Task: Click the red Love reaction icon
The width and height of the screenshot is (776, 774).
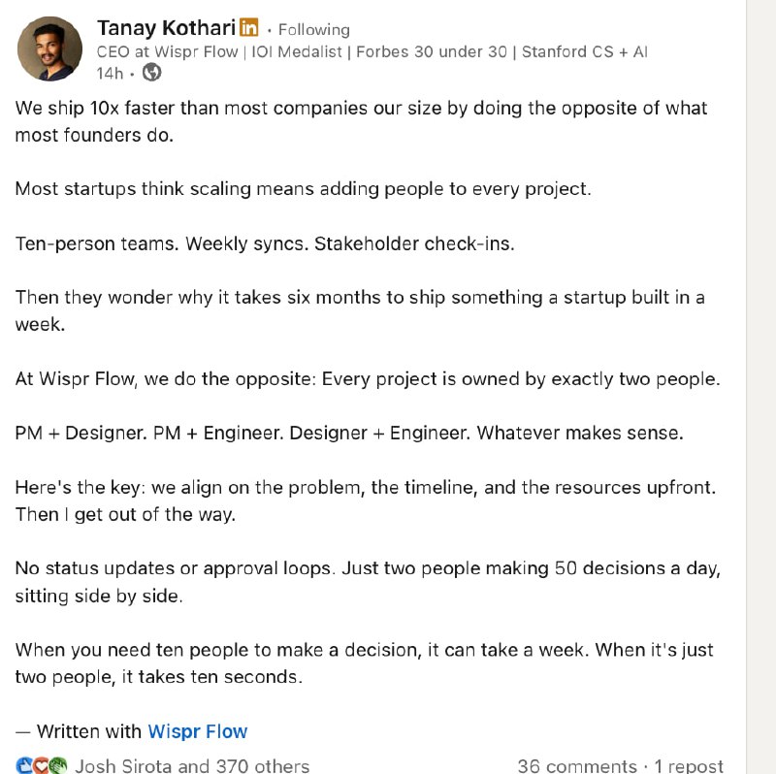Action: (41, 765)
